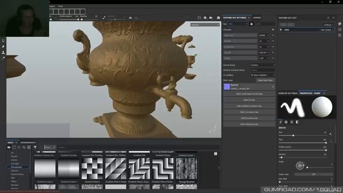The width and height of the screenshot is (343, 193).
Task: Click Select thickness map button
Action: pyautogui.click(x=249, y=124)
